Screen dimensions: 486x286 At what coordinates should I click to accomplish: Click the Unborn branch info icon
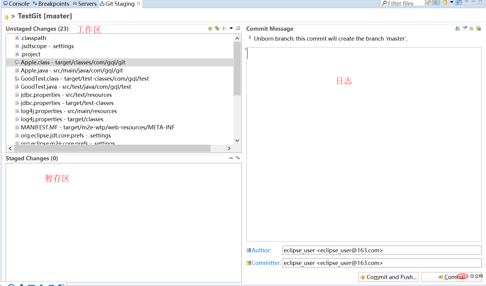pos(250,38)
